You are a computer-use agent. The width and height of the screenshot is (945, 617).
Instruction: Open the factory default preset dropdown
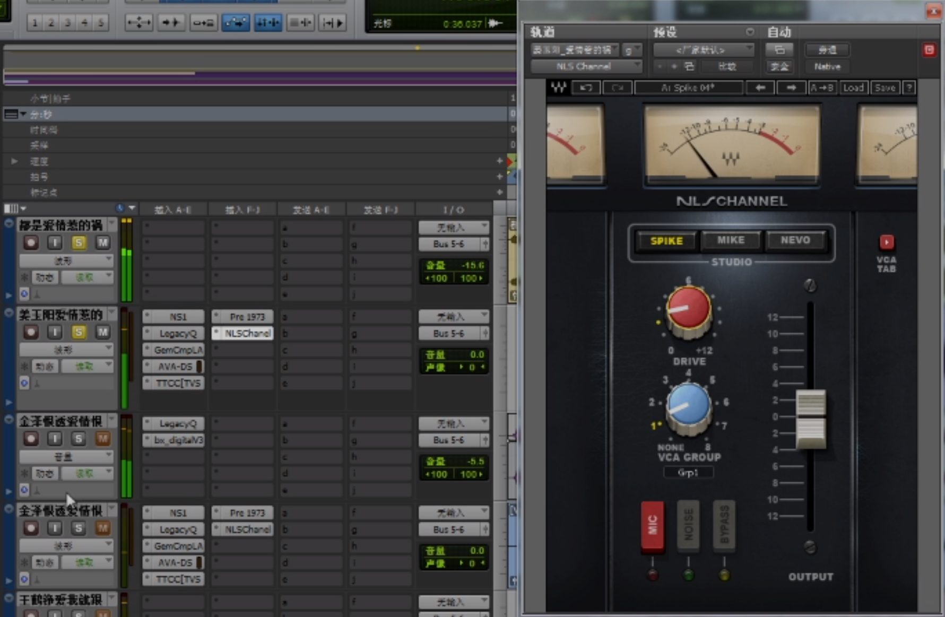coord(704,50)
